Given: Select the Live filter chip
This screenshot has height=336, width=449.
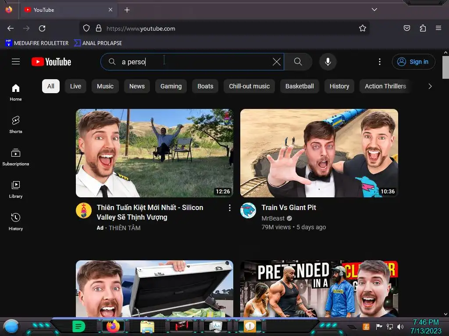Looking at the screenshot, I should (75, 86).
